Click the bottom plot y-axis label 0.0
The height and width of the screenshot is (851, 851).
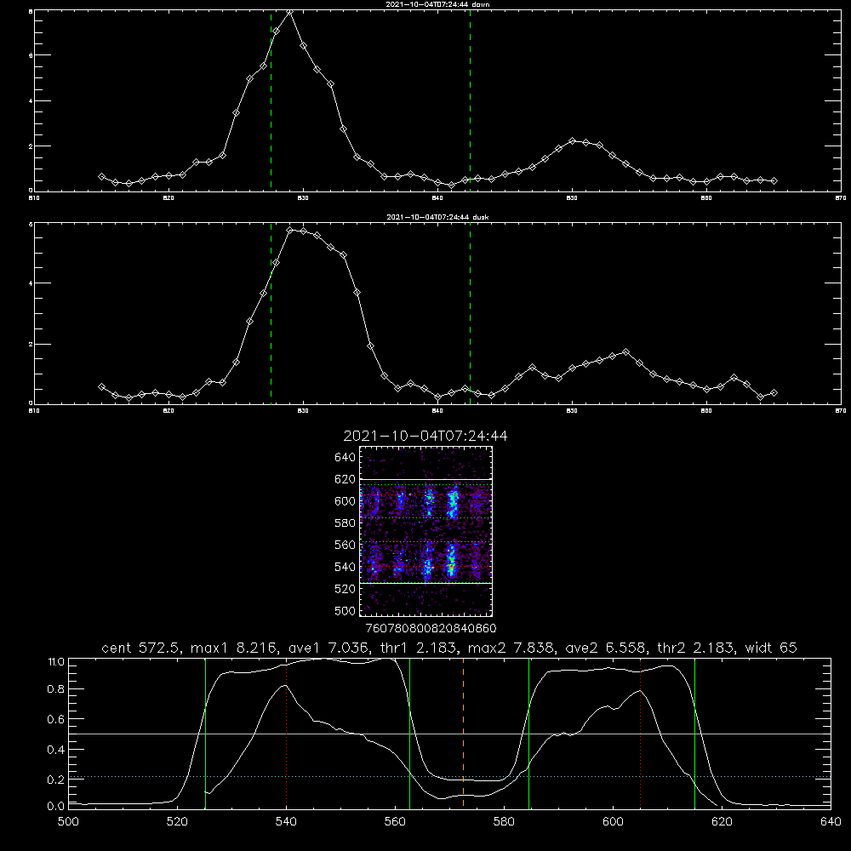tap(56, 806)
